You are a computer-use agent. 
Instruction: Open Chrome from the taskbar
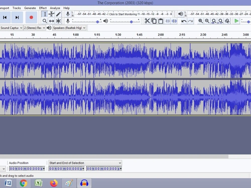pos(24,183)
